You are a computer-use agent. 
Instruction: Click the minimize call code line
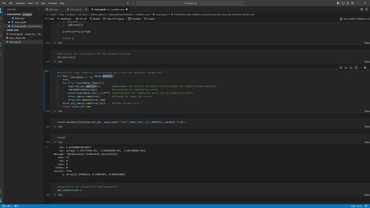pos(121,122)
